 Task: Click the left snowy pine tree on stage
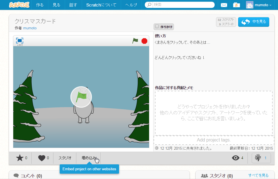(27, 106)
